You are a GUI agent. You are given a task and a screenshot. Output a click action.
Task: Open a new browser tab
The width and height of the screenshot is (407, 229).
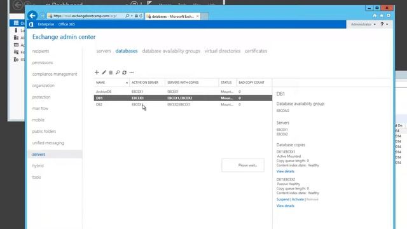205,17
